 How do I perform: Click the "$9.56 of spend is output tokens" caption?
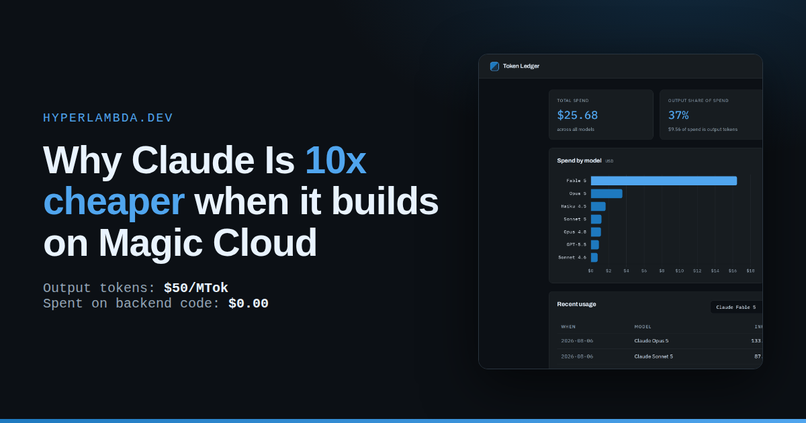pos(702,129)
